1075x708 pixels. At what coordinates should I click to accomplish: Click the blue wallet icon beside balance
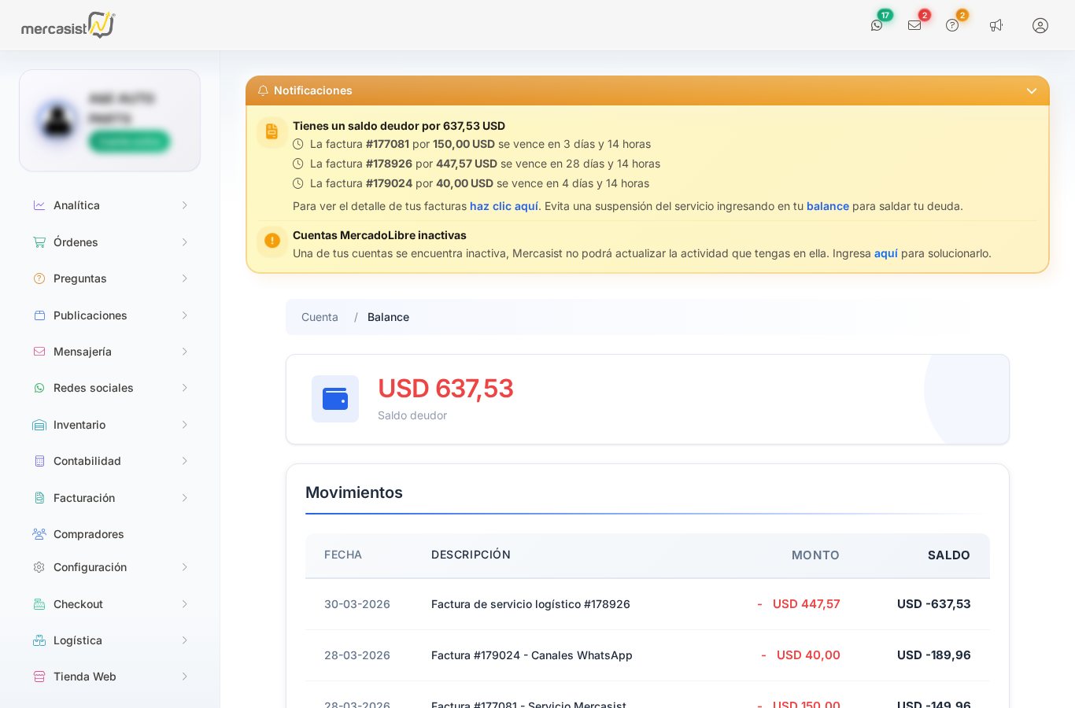tap(335, 399)
